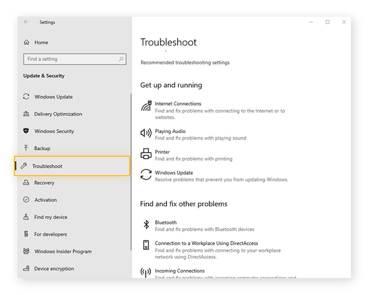Select Playing Audio troubleshooter
The height and width of the screenshot is (295, 369).
pos(193,134)
